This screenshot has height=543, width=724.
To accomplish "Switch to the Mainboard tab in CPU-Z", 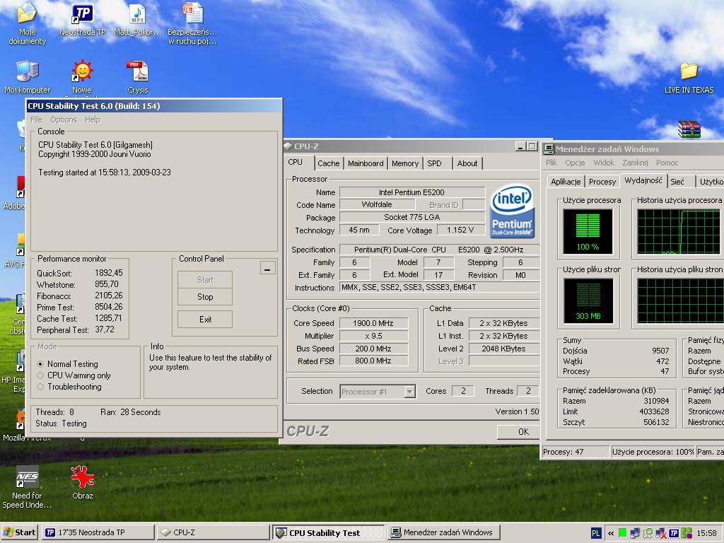I will (366, 163).
